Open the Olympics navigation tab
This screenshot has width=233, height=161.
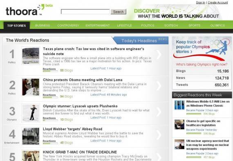point(217,26)
